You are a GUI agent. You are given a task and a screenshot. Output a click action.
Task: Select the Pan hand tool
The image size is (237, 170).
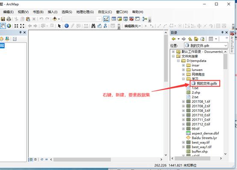[x=3, y=26]
